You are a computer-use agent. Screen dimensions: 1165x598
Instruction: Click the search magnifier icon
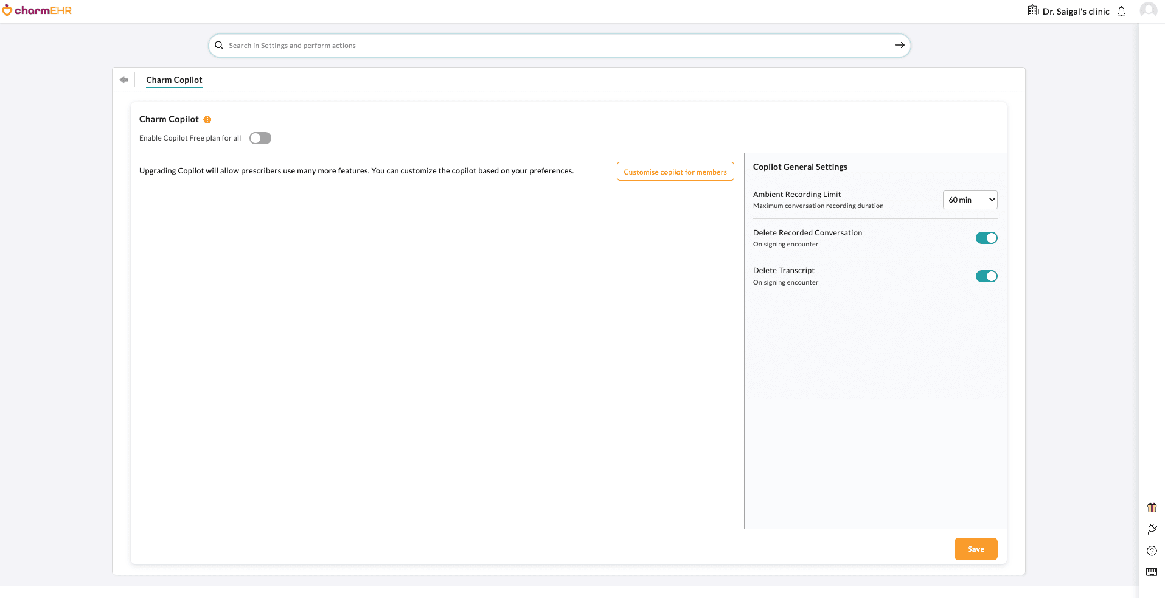click(x=219, y=46)
